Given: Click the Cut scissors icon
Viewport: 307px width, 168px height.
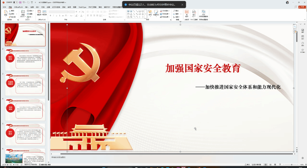Looking at the screenshot, I should pyautogui.click(x=10, y=11).
